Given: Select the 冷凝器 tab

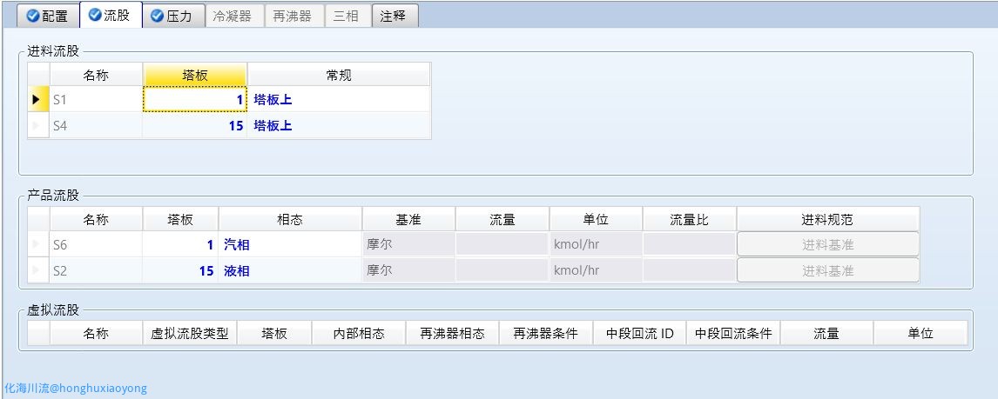Looking at the screenshot, I should tap(233, 16).
